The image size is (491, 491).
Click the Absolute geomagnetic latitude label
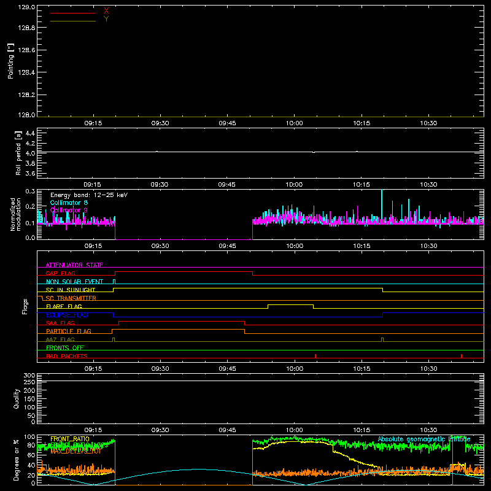(424, 439)
